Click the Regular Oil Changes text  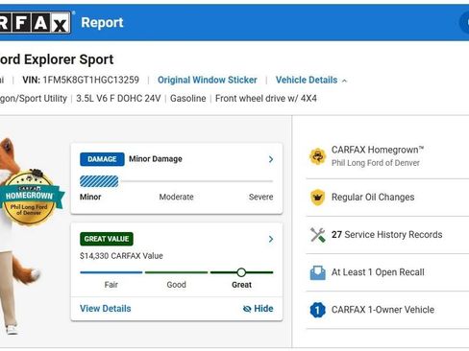[373, 198]
